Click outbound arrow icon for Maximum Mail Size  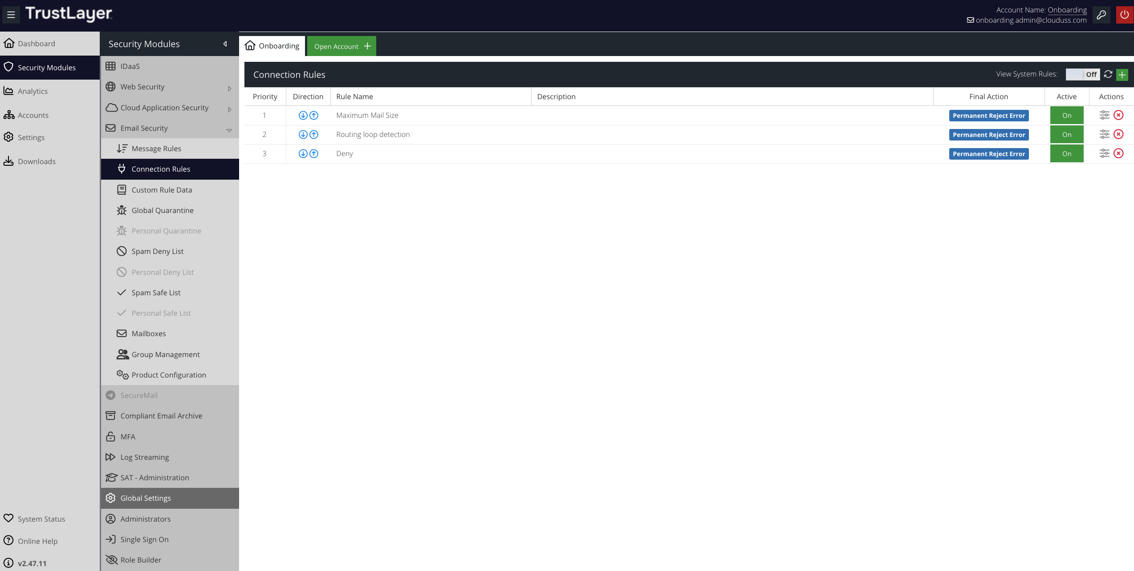tap(314, 115)
